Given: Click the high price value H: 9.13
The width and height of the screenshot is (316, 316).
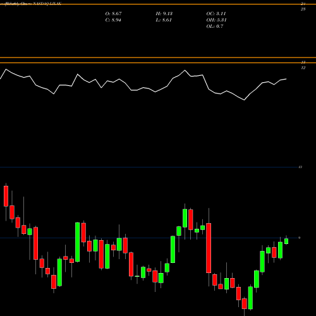Looking at the screenshot, I should (x=164, y=14).
